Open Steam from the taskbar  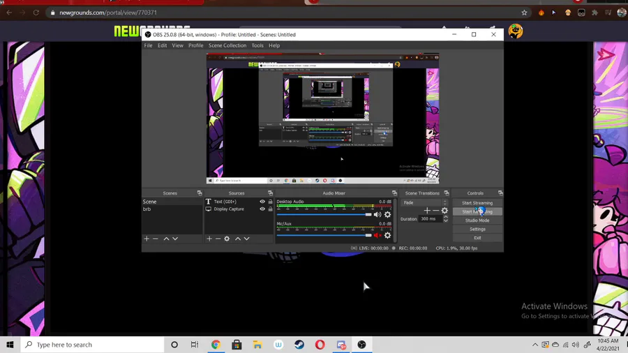pos(299,345)
